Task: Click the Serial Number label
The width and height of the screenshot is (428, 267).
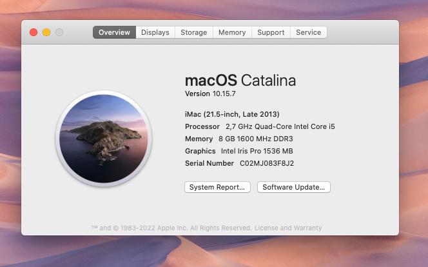Action: coord(209,163)
